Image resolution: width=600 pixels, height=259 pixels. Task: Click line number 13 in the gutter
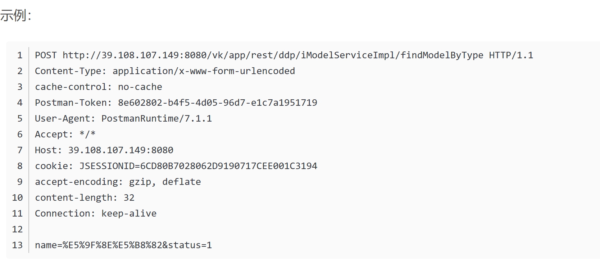coord(17,245)
